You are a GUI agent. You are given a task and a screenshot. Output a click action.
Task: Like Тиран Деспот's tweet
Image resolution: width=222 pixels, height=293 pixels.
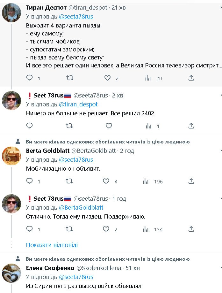tap(108, 78)
